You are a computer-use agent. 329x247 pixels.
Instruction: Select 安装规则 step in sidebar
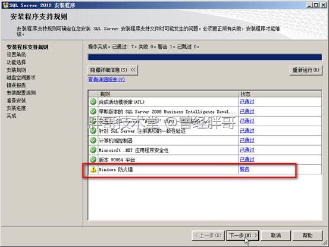click(16, 70)
